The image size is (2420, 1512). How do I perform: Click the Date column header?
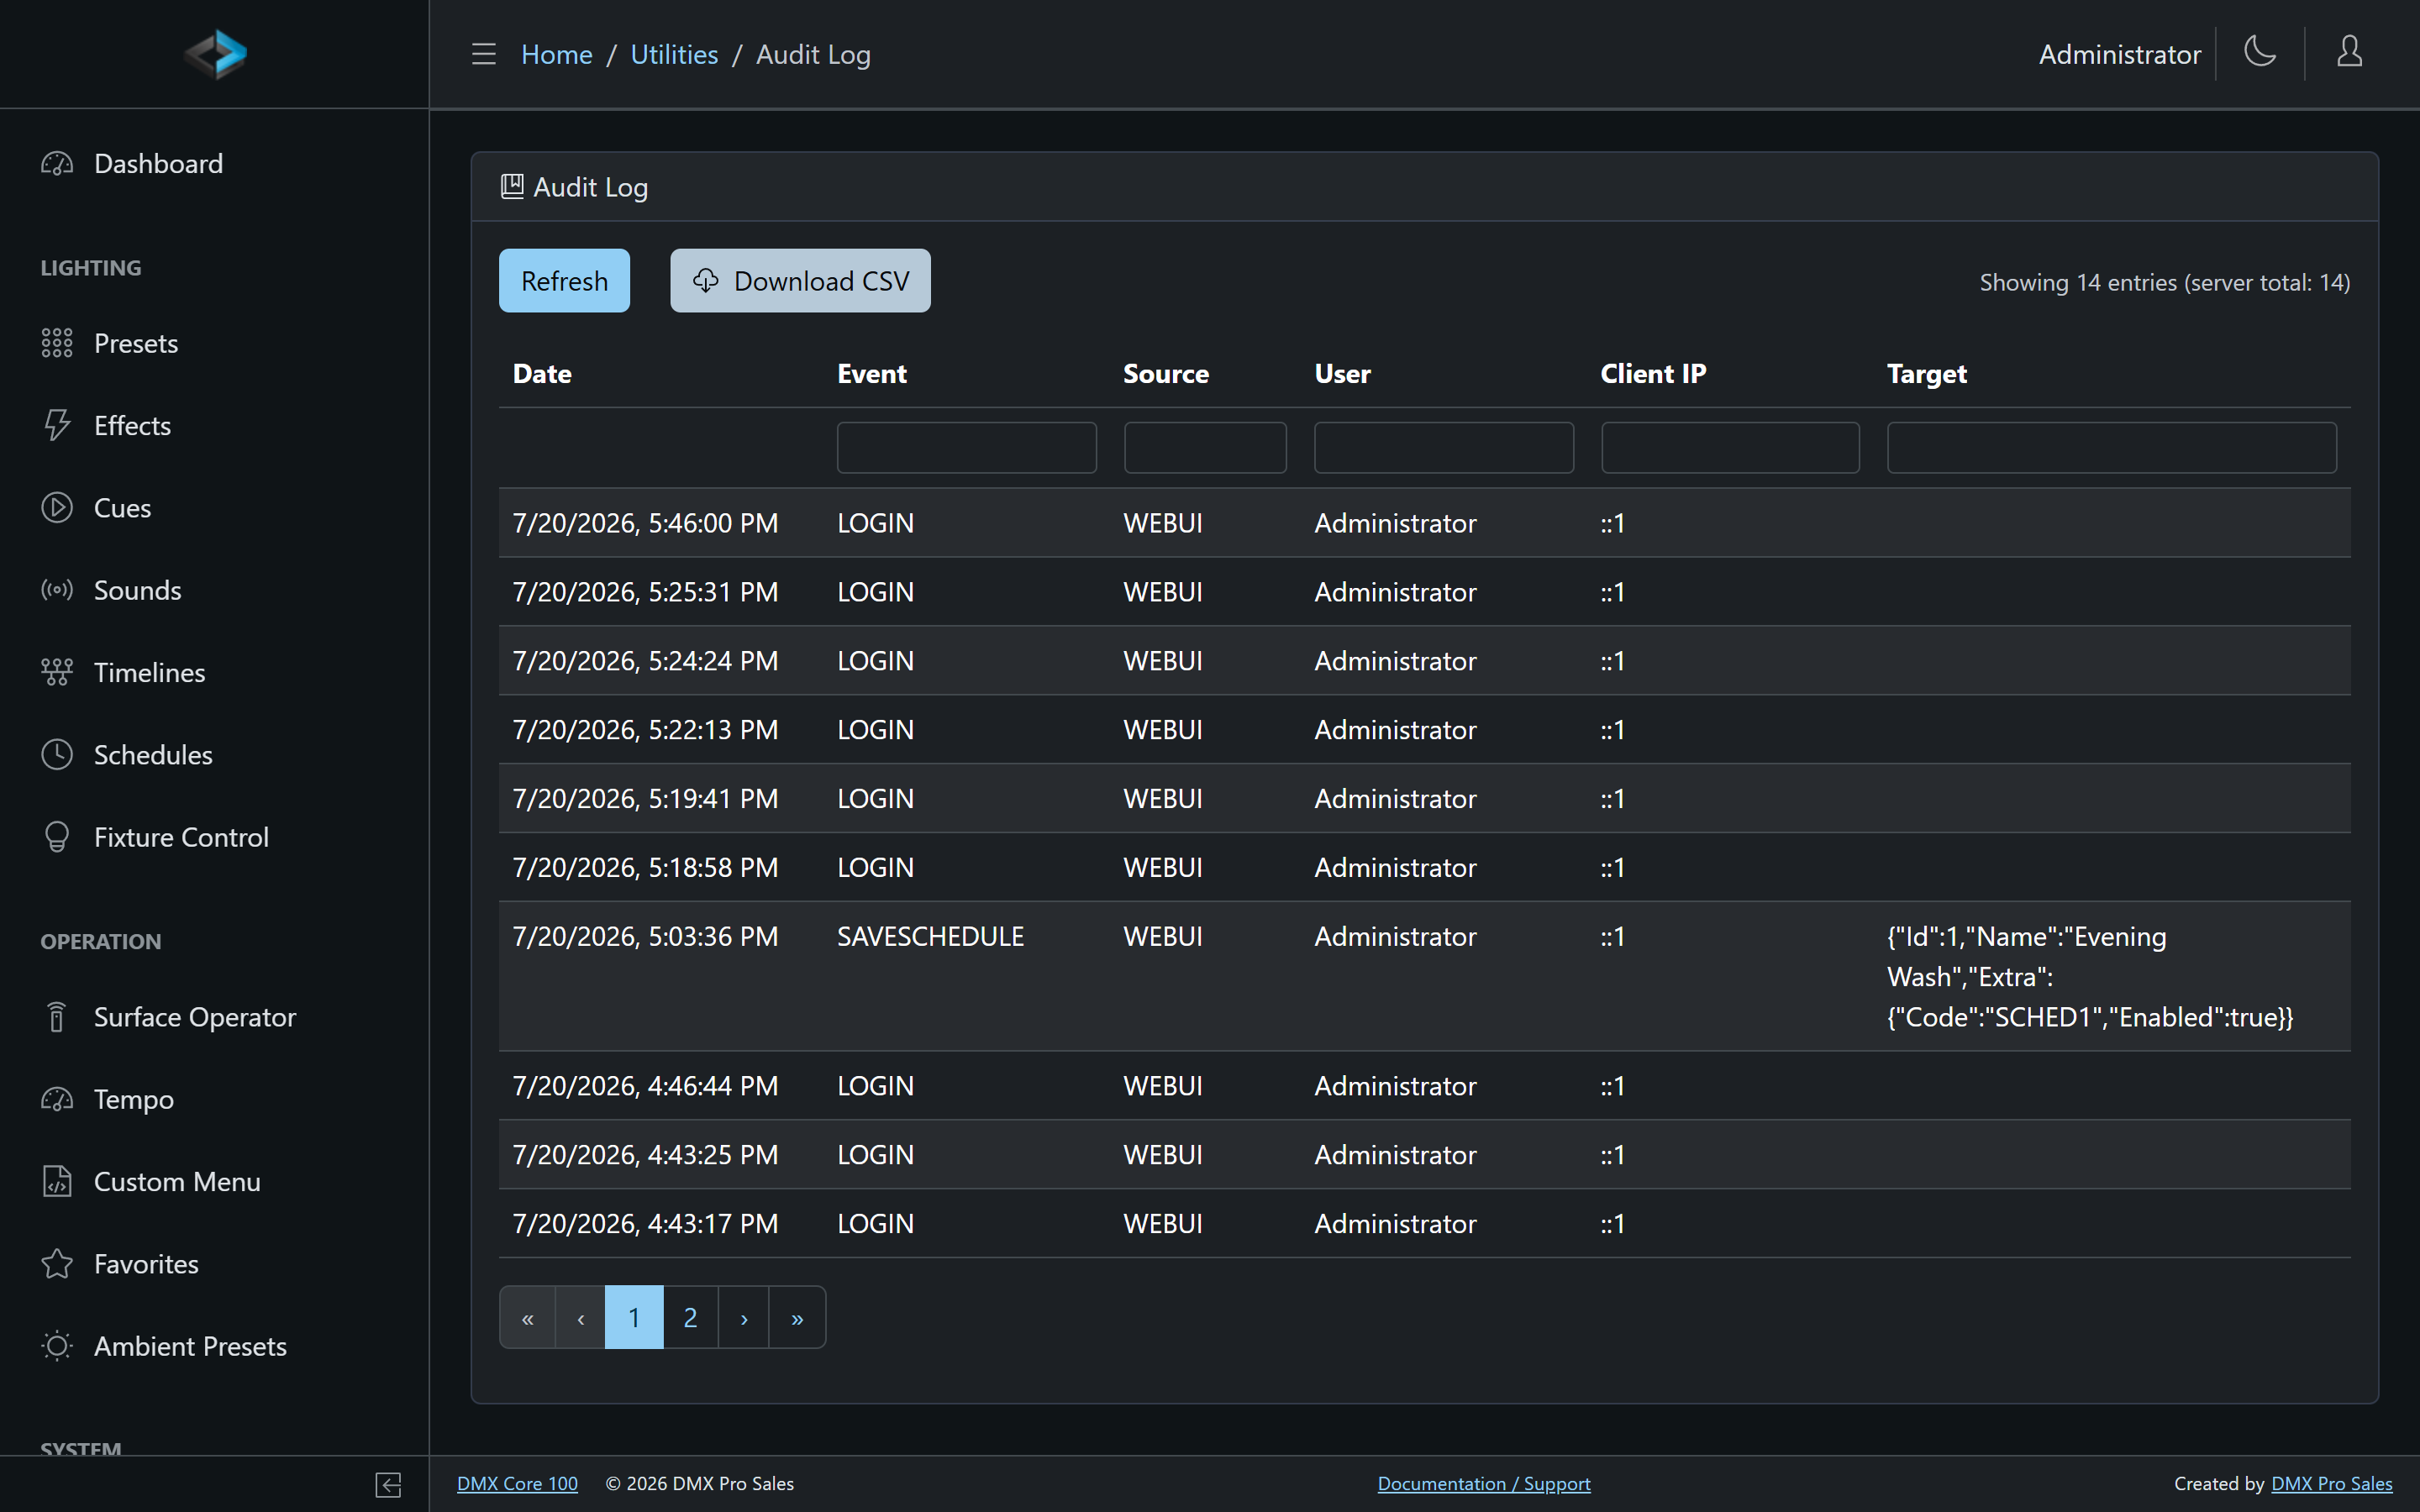tap(542, 374)
